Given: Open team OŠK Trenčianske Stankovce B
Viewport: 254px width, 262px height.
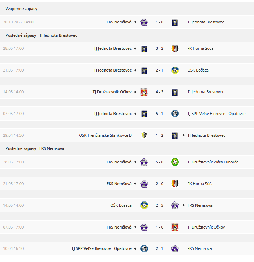Looking at the screenshot, I should 105,135.
